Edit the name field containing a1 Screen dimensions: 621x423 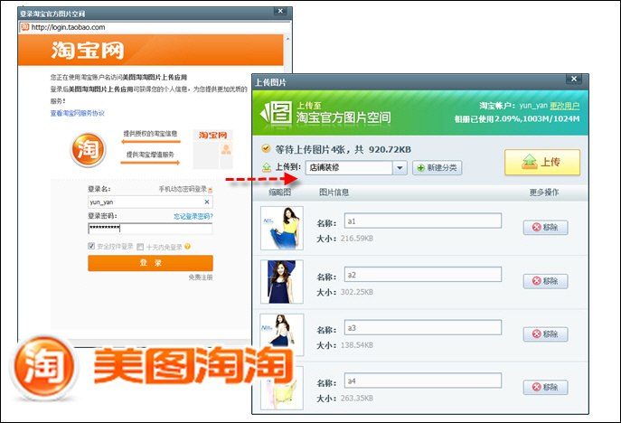pos(422,221)
